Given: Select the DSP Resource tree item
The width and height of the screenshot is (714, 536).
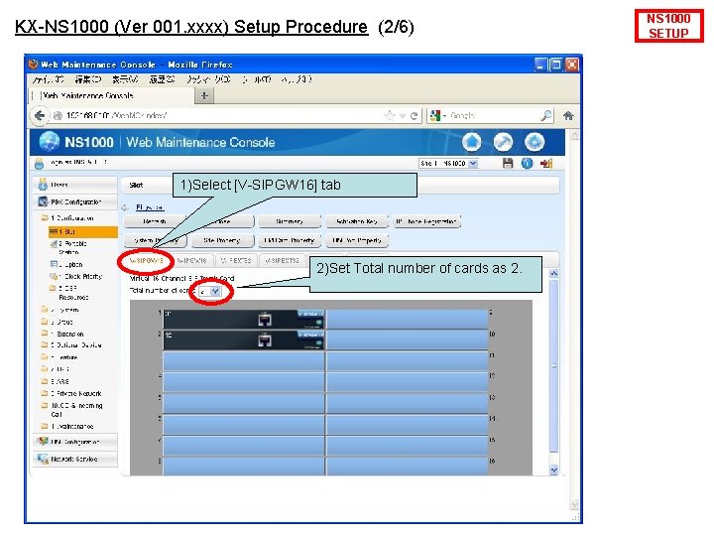Looking at the screenshot, I should [x=68, y=293].
